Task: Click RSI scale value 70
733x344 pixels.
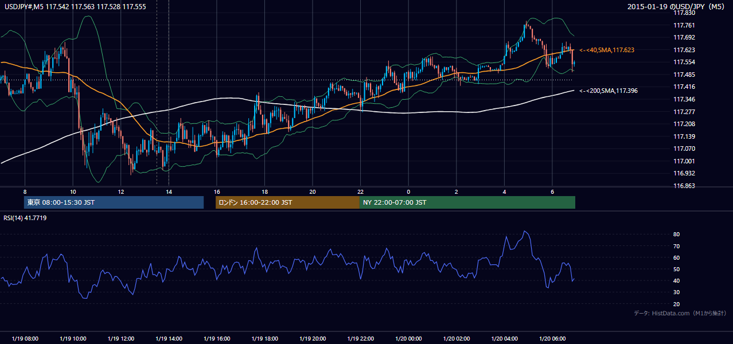Action: [x=676, y=246]
